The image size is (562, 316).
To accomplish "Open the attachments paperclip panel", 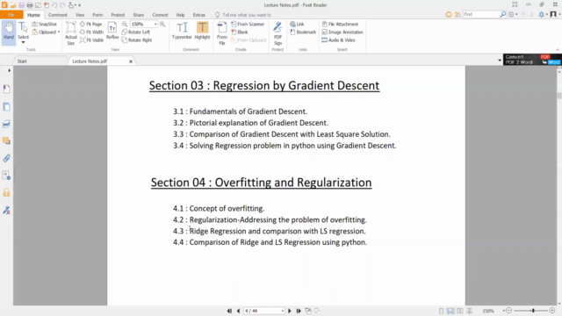I will [6, 158].
